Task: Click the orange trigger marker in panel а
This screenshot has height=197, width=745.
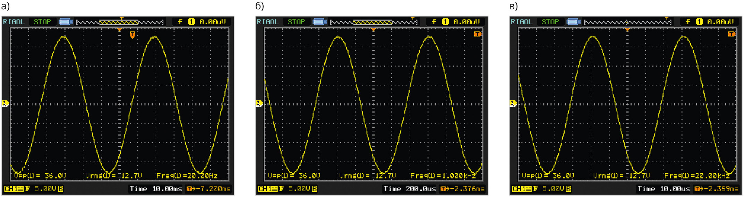Action: pos(132,35)
